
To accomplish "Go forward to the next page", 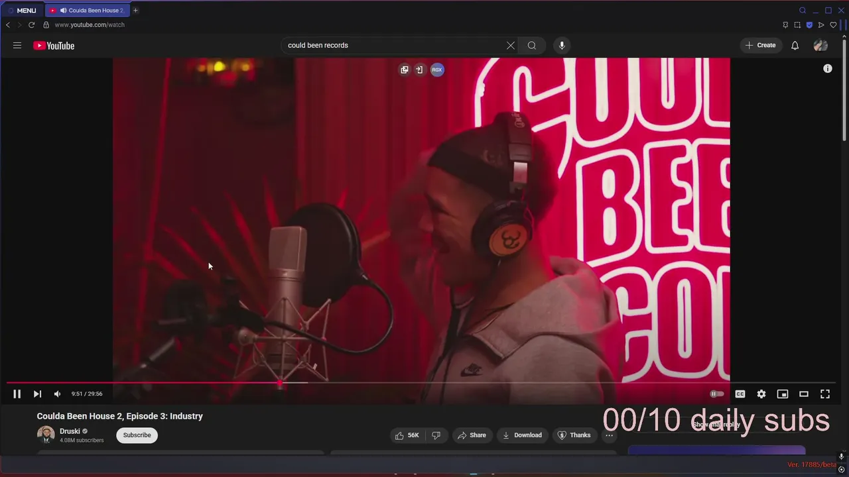I will click(x=19, y=25).
